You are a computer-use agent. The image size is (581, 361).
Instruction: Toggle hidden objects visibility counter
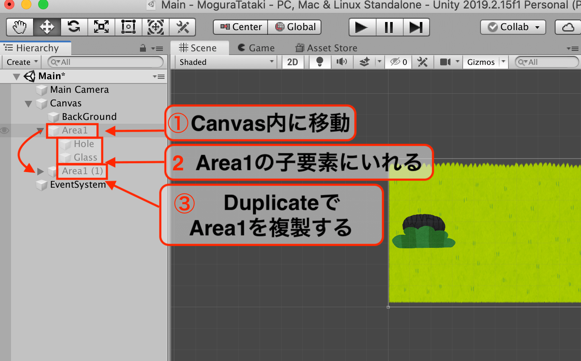click(399, 62)
